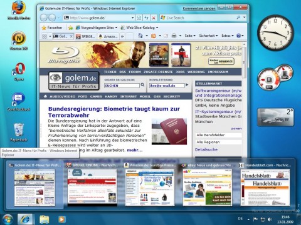Open the tab list dropdown arrow
The width and height of the screenshot is (301, 225).
tap(50, 37)
